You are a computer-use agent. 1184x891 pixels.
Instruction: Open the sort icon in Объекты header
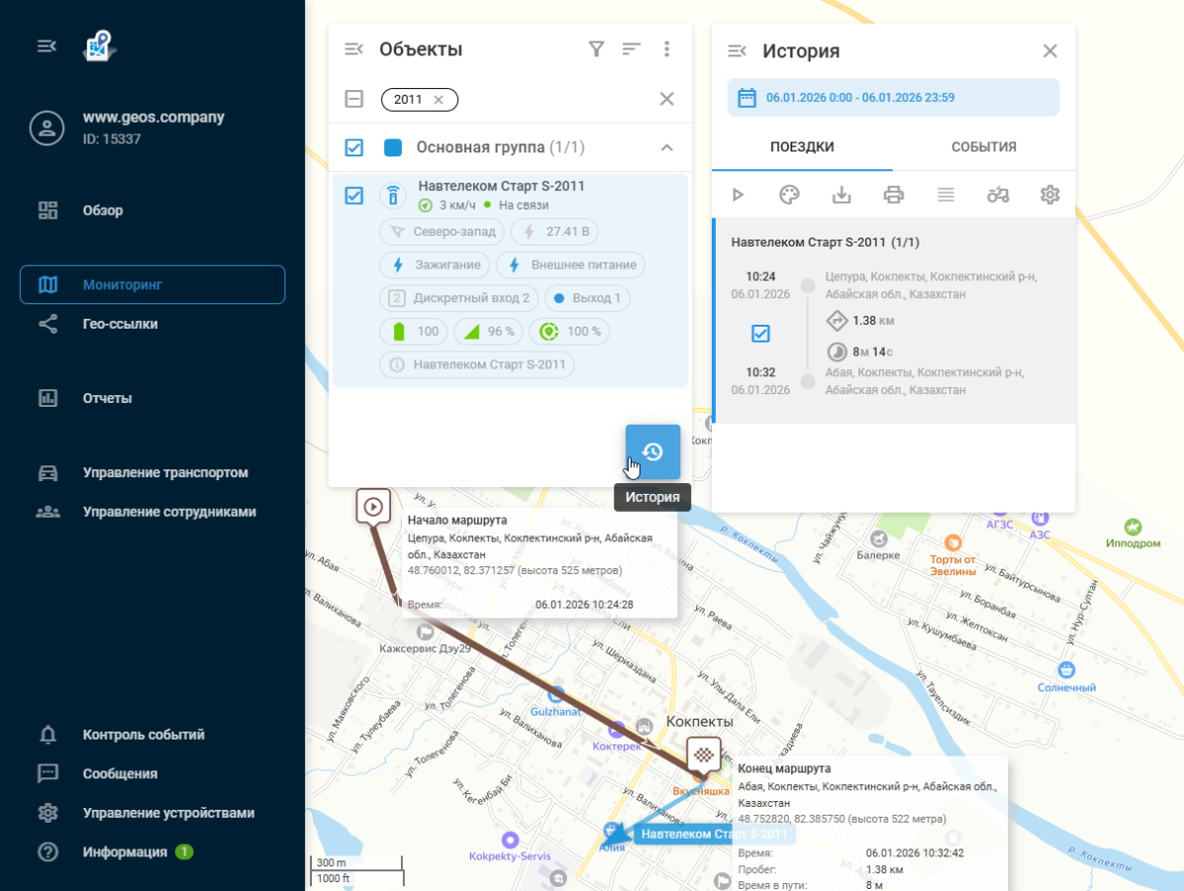coord(632,49)
